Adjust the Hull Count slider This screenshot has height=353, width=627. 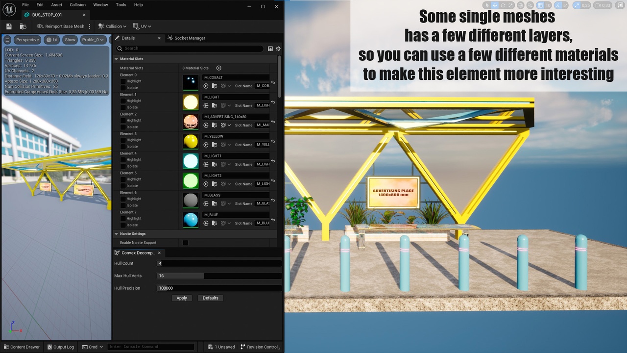pos(219,263)
